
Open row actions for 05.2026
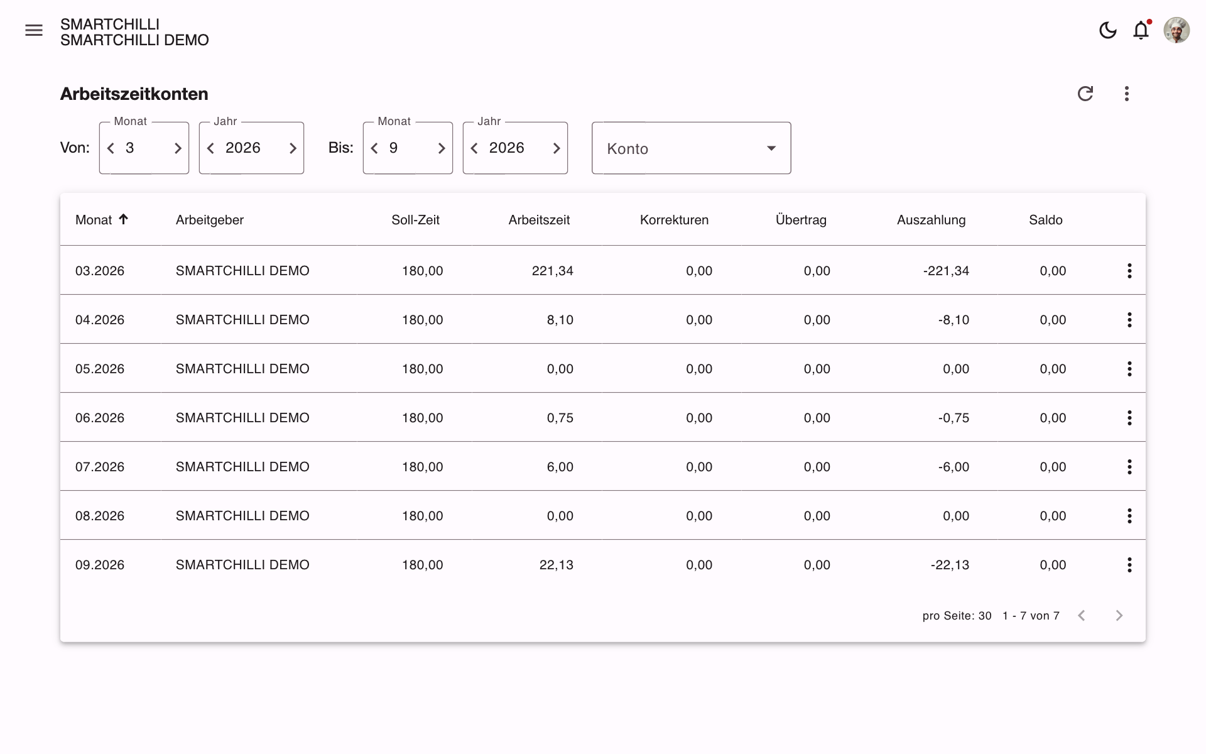pyautogui.click(x=1129, y=369)
